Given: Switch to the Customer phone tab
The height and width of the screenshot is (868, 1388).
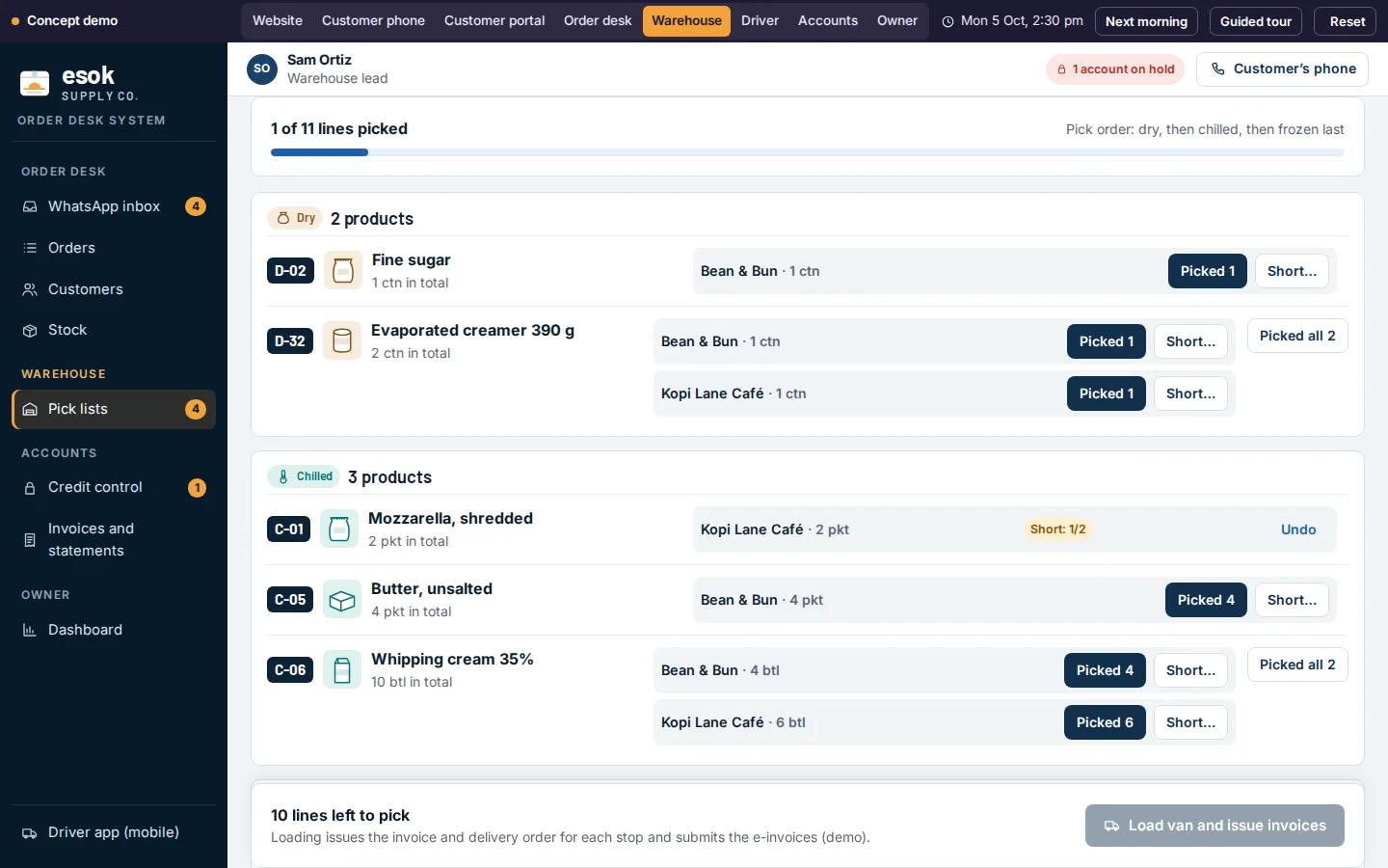Looking at the screenshot, I should point(373,20).
